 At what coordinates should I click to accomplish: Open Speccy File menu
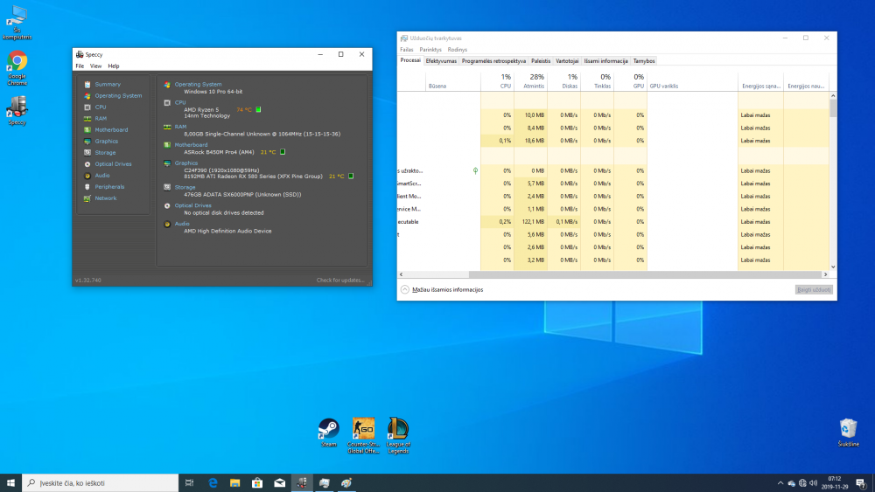point(80,66)
